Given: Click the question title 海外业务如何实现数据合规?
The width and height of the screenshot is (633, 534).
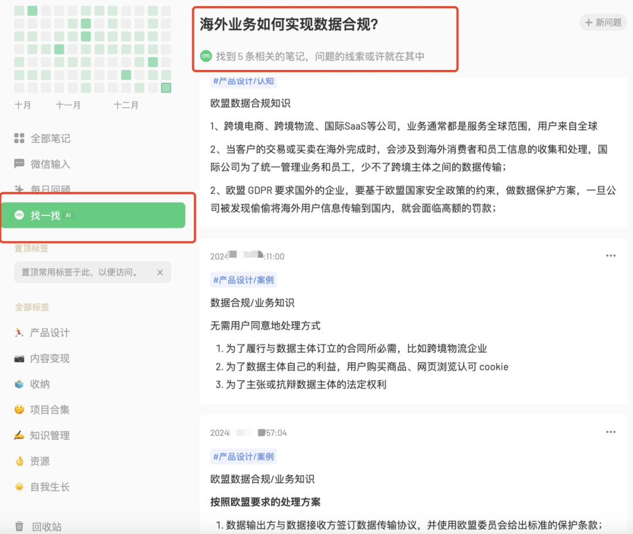Looking at the screenshot, I should (x=289, y=24).
